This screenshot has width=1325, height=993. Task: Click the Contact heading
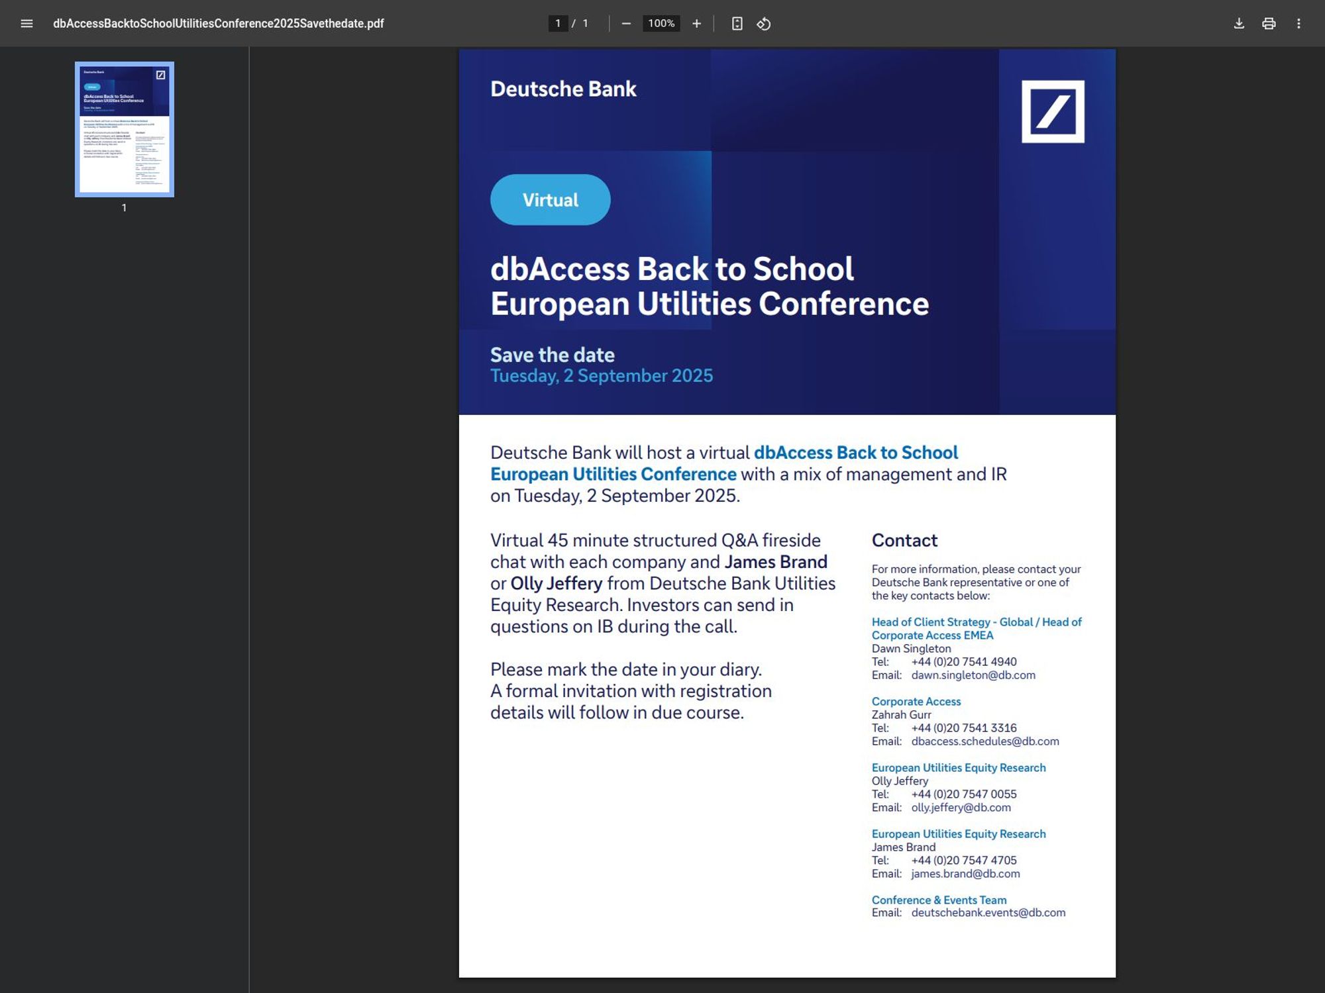click(x=904, y=541)
